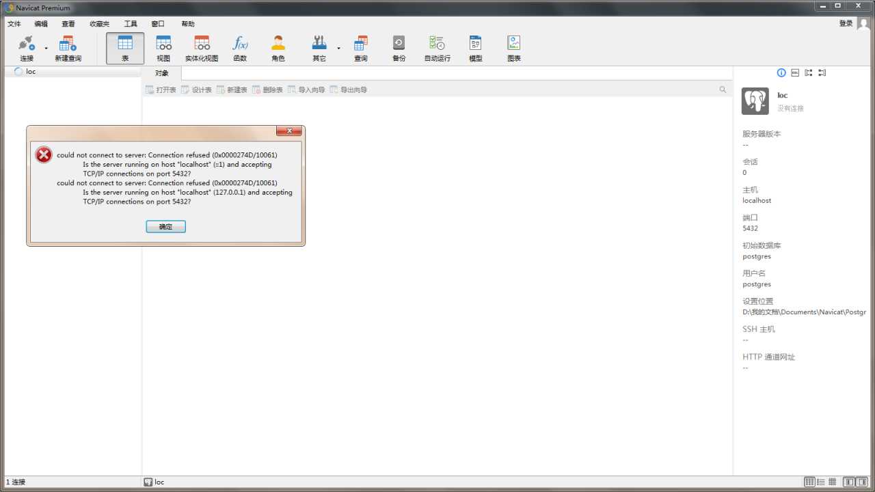Open the 收藏夹 menu

pos(99,24)
